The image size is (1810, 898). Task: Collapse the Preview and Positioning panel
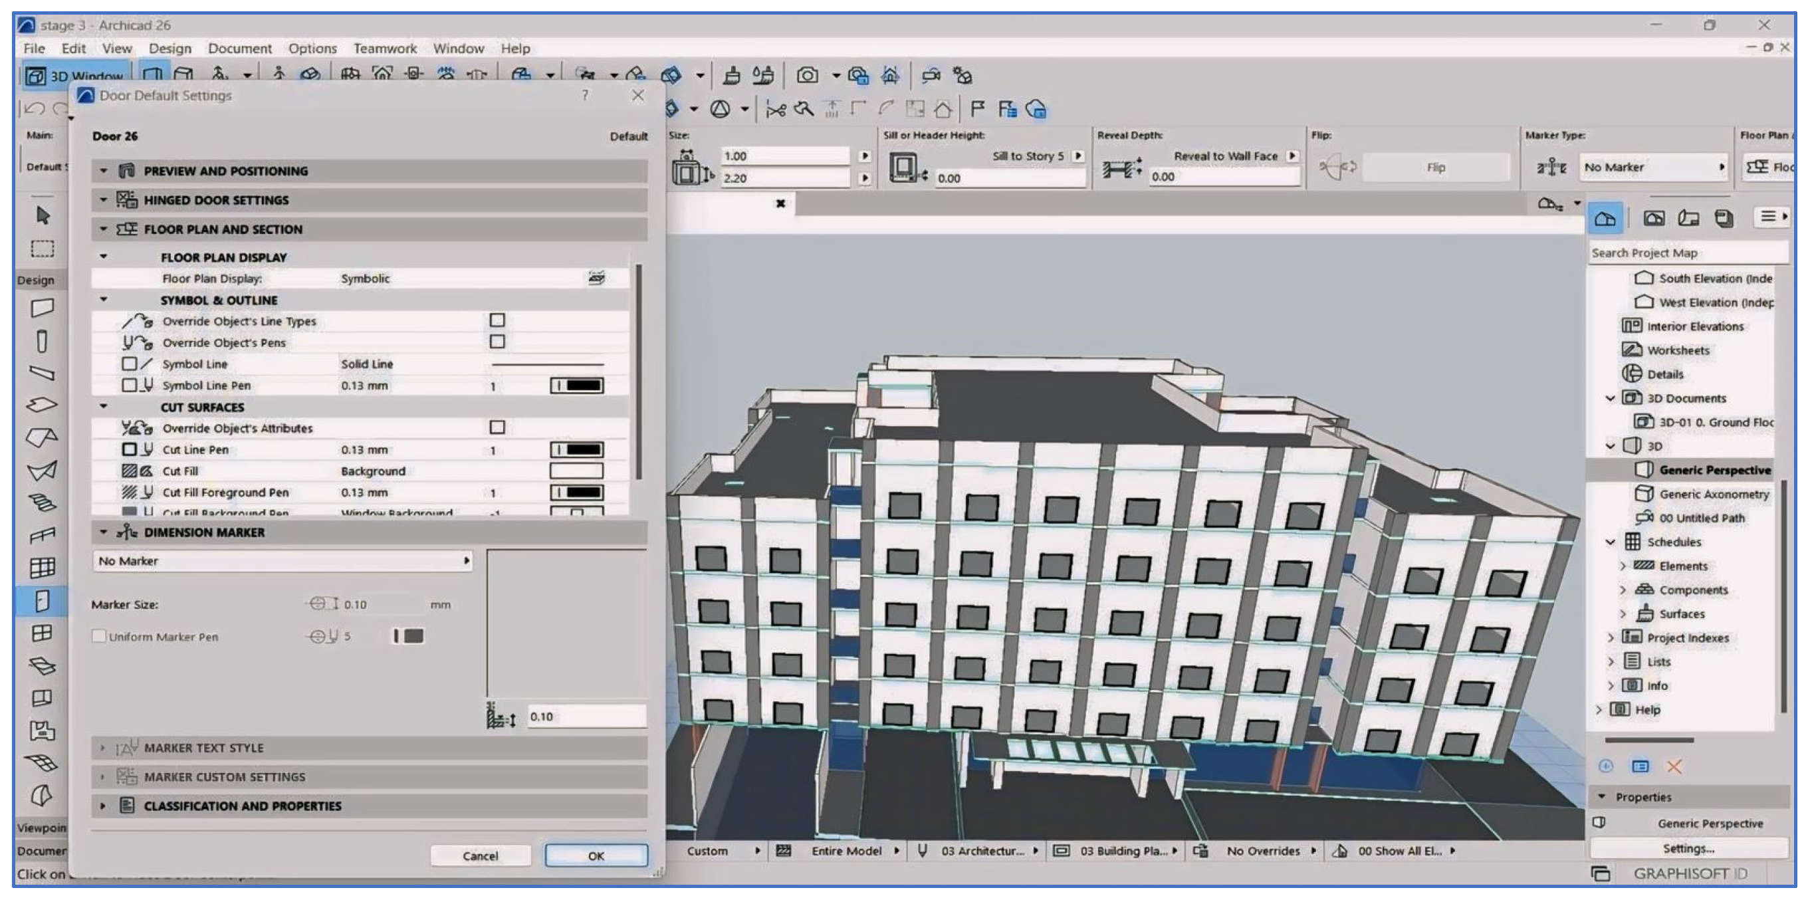[104, 171]
